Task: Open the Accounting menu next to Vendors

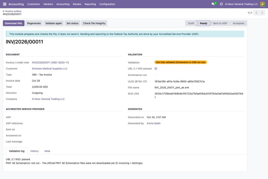Action: (63, 4)
